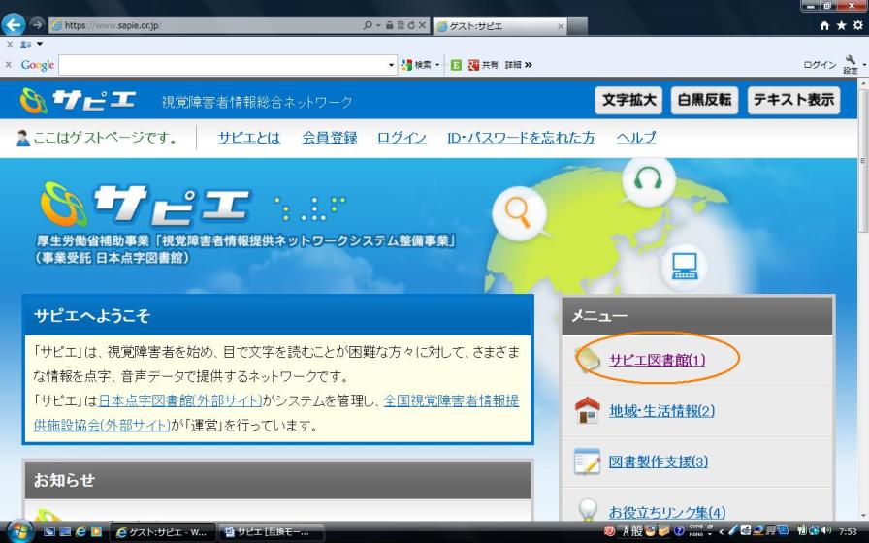
Task: Toggle 白黒反転 color inversion button
Action: [x=704, y=100]
